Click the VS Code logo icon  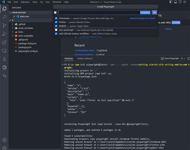[x=4, y=2]
